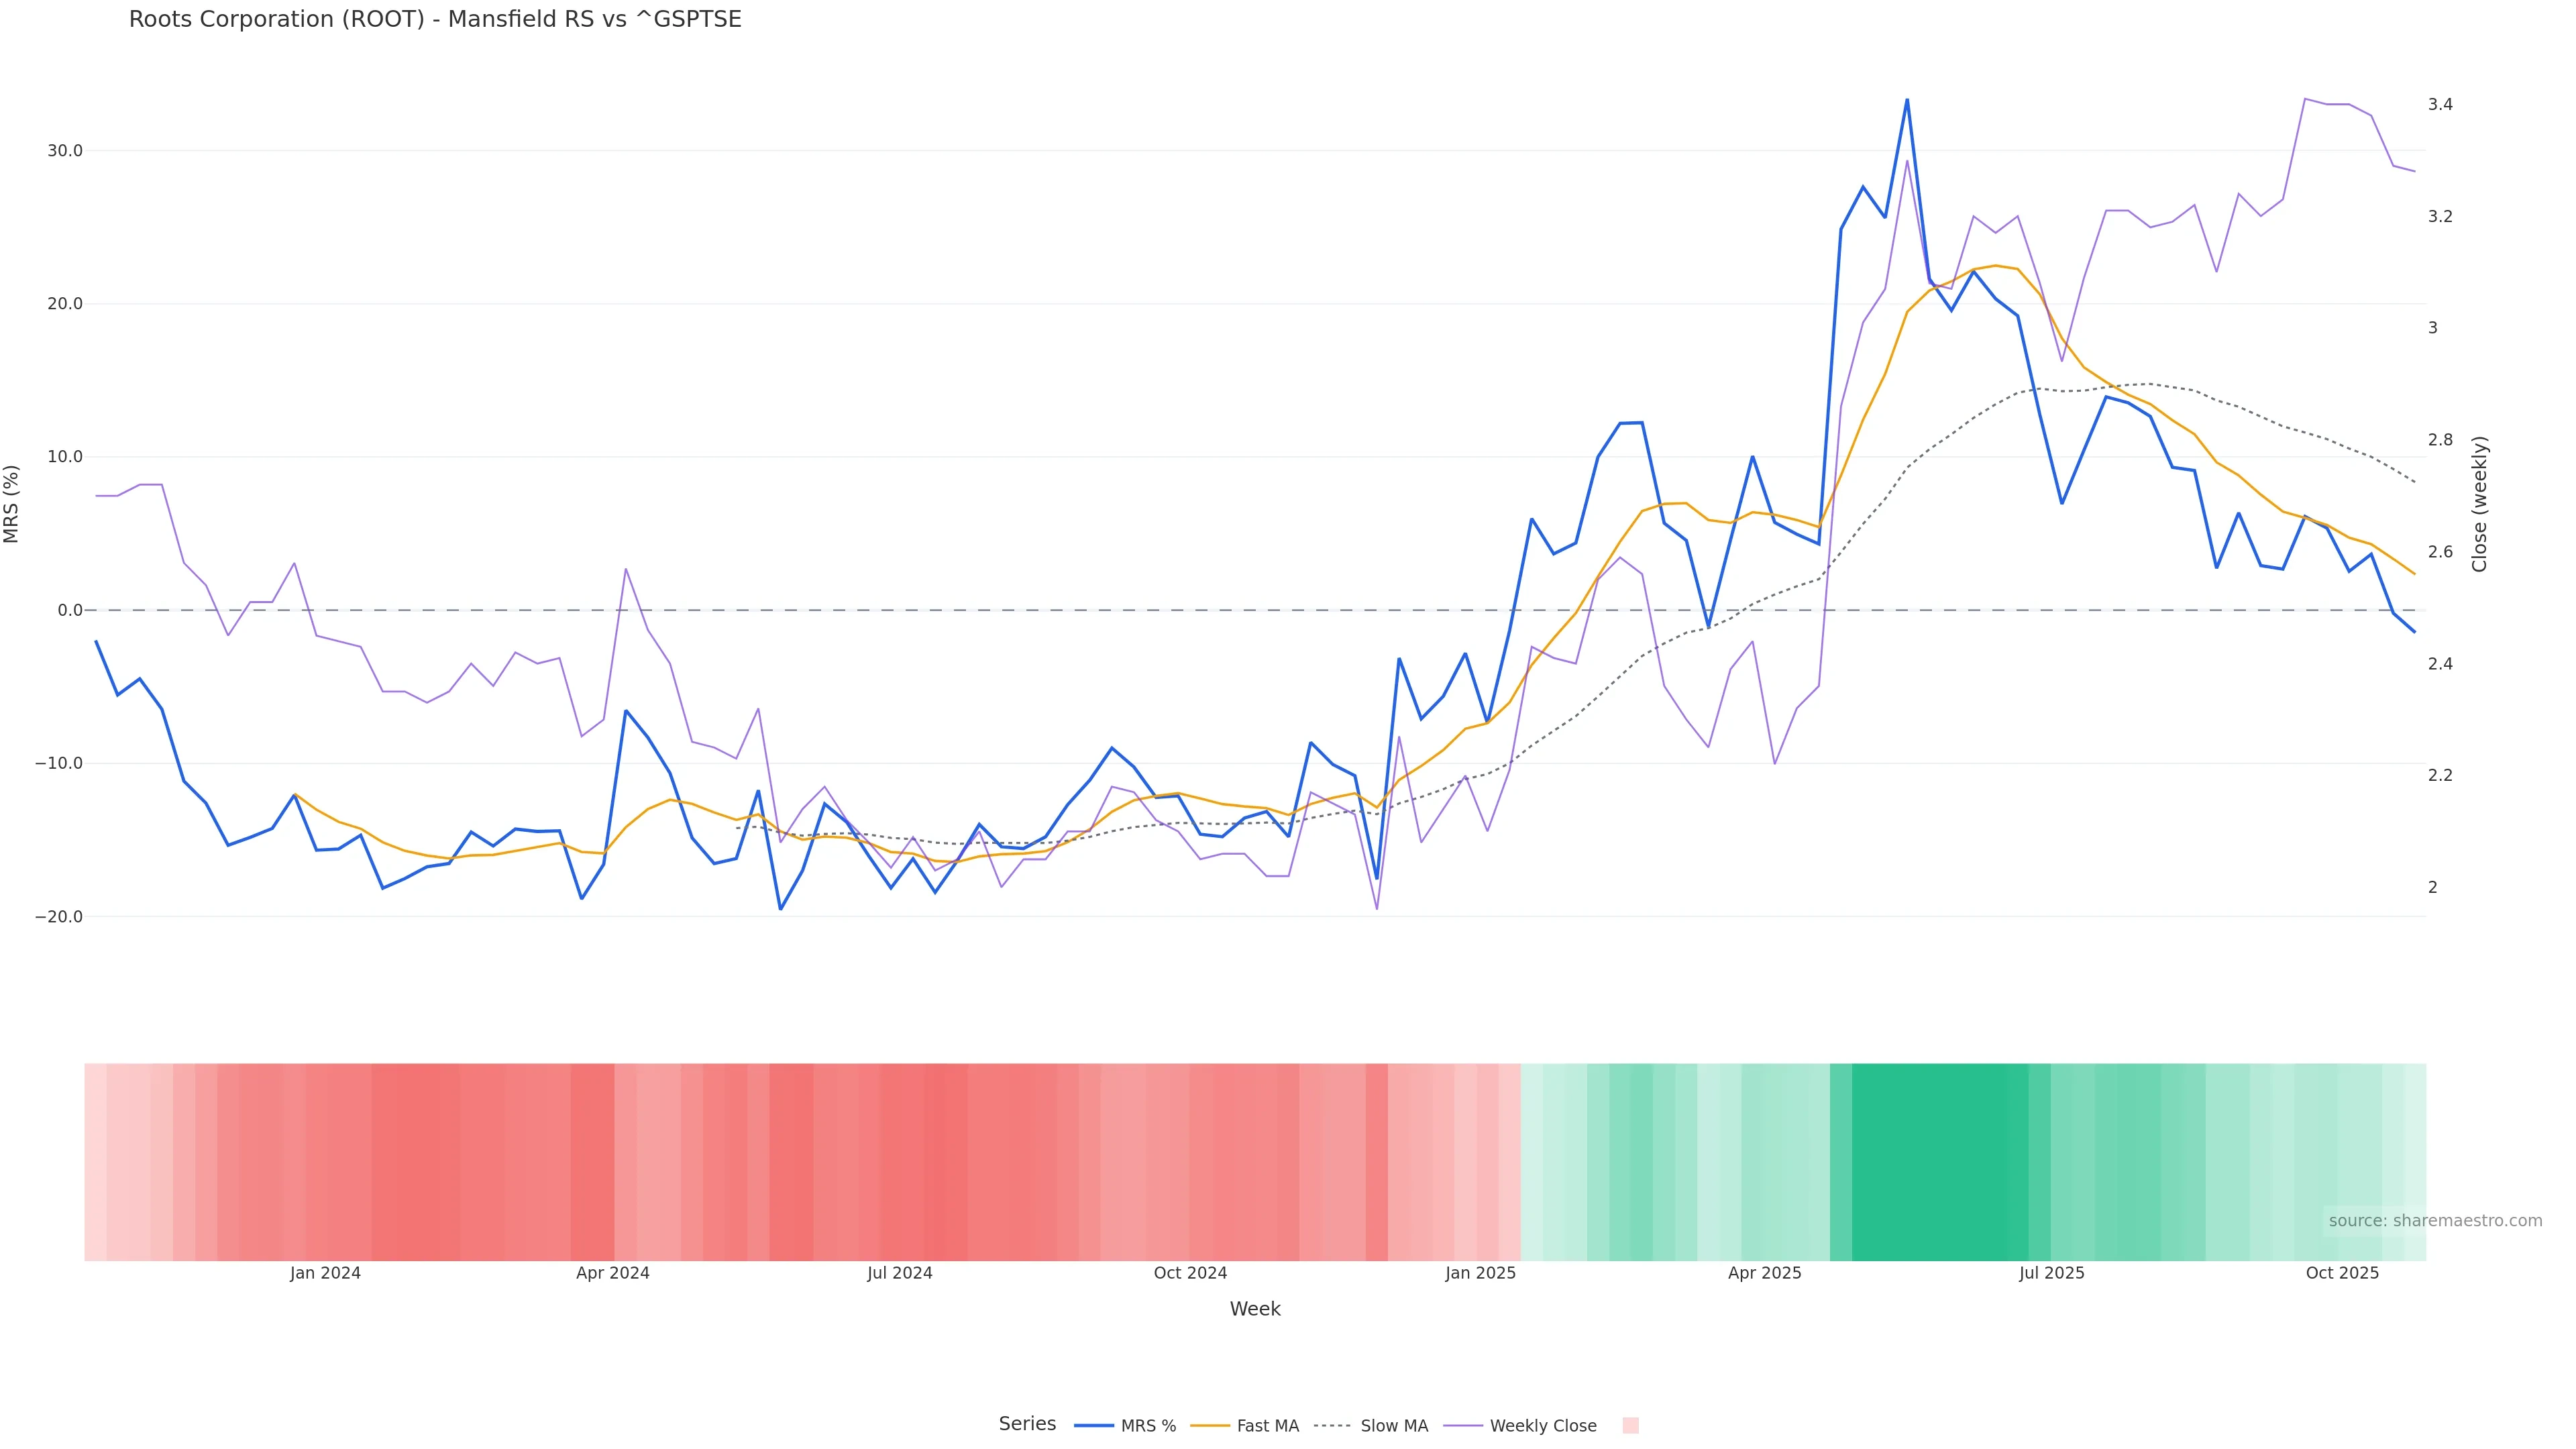The width and height of the screenshot is (2576, 1449).
Task: Select the Jul 2024 axis tick label
Action: 900,1273
